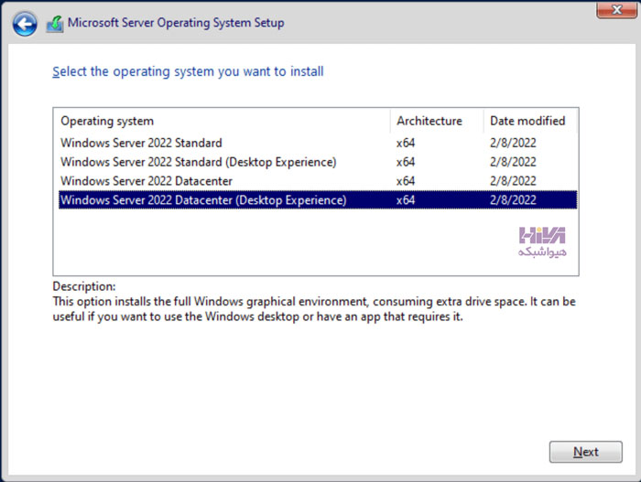This screenshot has height=482, width=641.
Task: Click x64 in the Windows Server 2022 Standard row
Action: [x=406, y=143]
